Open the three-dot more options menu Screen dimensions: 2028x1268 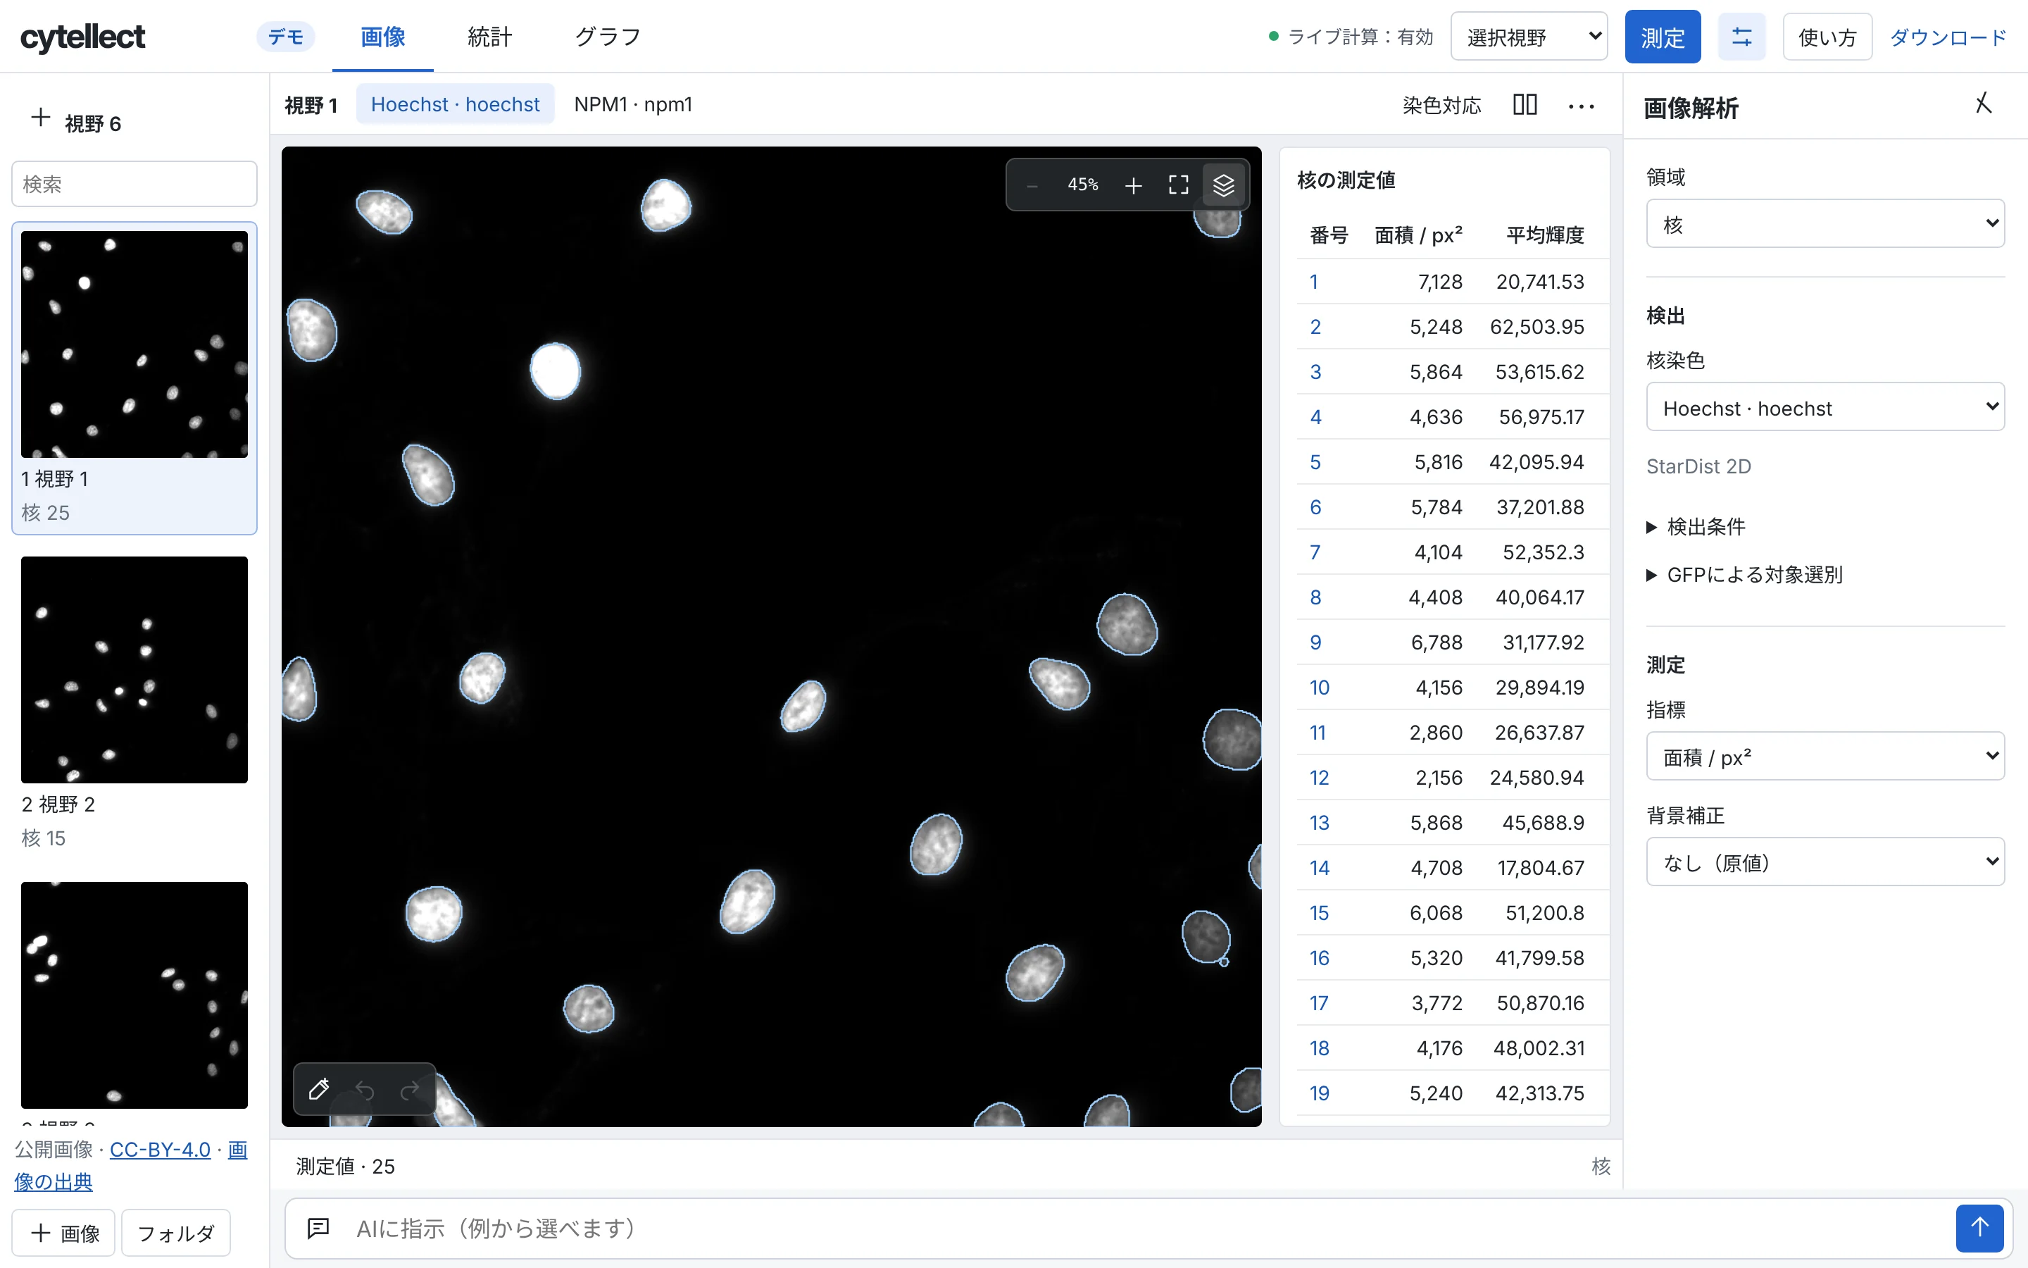click(1582, 106)
